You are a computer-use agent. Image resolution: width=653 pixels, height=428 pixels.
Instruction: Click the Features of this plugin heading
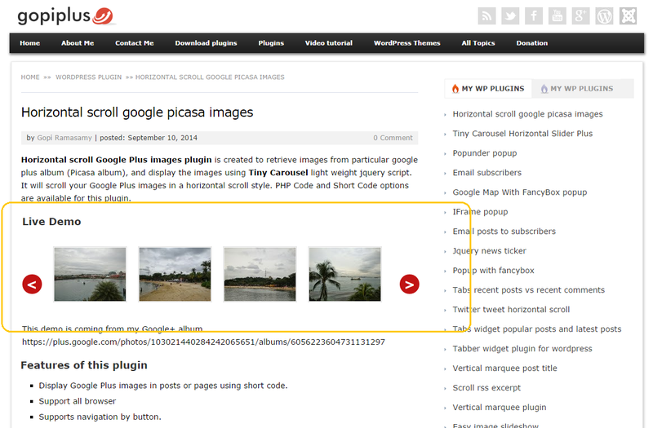[84, 365]
